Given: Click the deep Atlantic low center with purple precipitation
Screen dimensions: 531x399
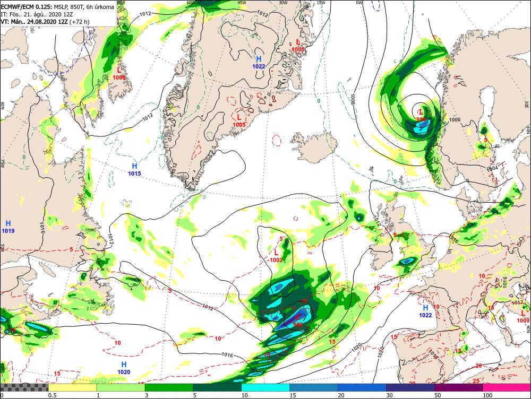Looking at the screenshot, I should [x=298, y=321].
